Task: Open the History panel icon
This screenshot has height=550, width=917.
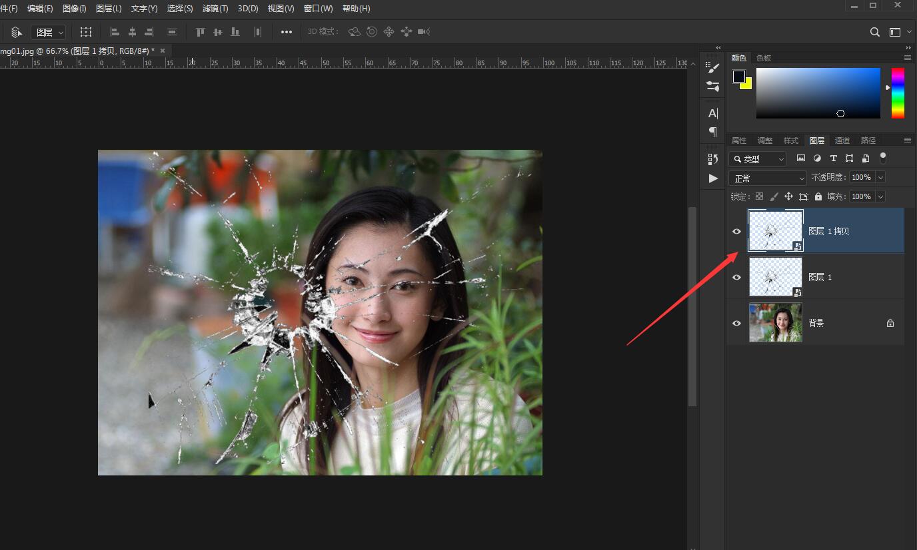Action: [x=713, y=159]
